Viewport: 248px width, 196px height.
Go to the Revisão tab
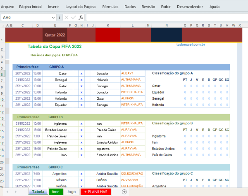(148, 7)
